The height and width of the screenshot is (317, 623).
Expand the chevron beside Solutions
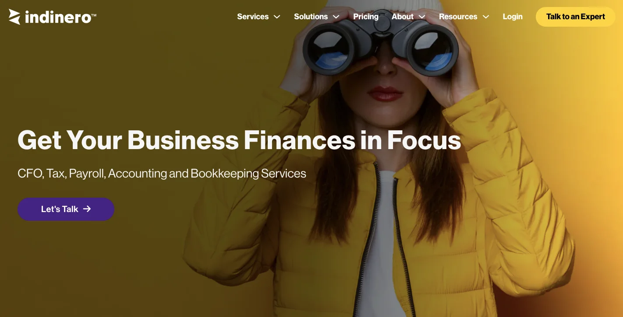(336, 17)
